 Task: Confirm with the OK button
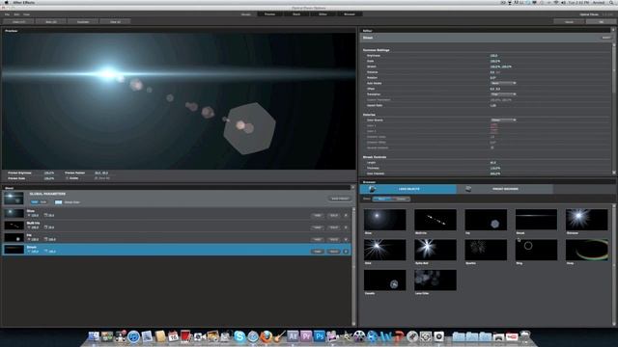pos(601,22)
